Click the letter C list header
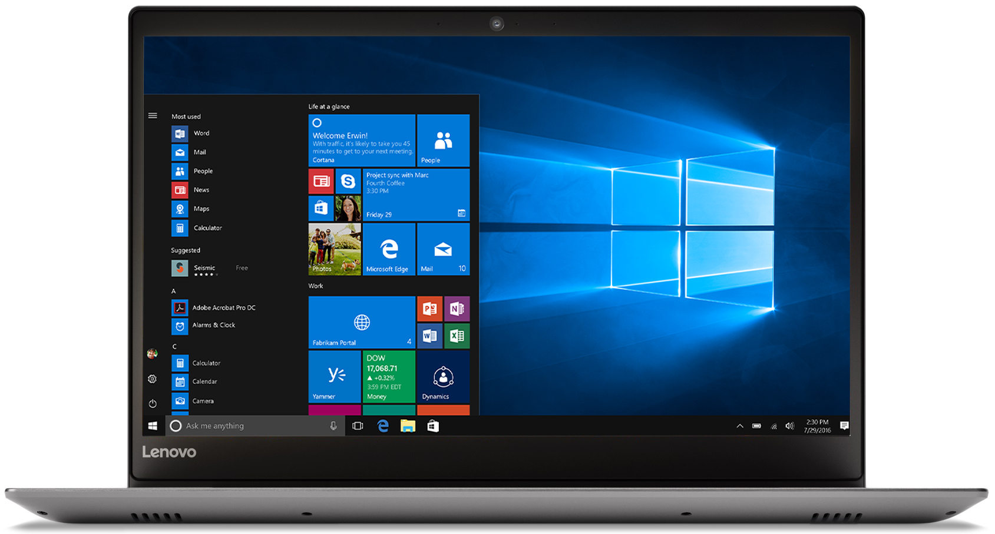This screenshot has width=995, height=534. [174, 347]
